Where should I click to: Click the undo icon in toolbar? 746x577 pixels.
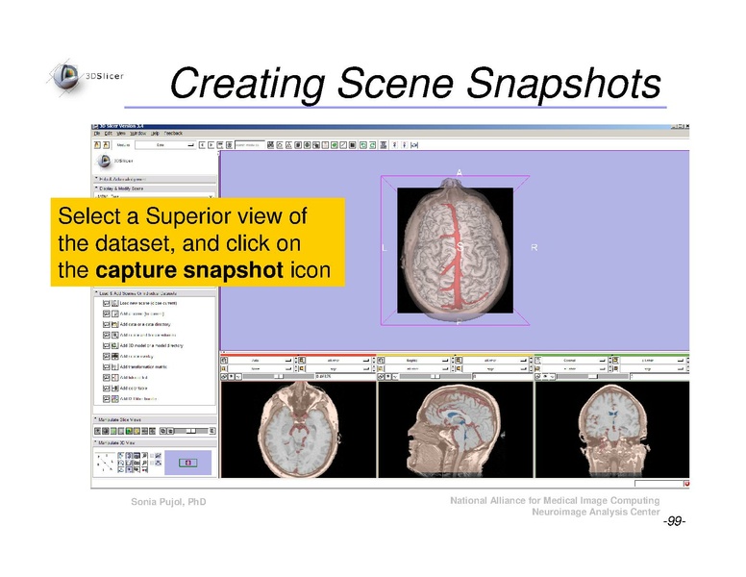tap(363, 144)
